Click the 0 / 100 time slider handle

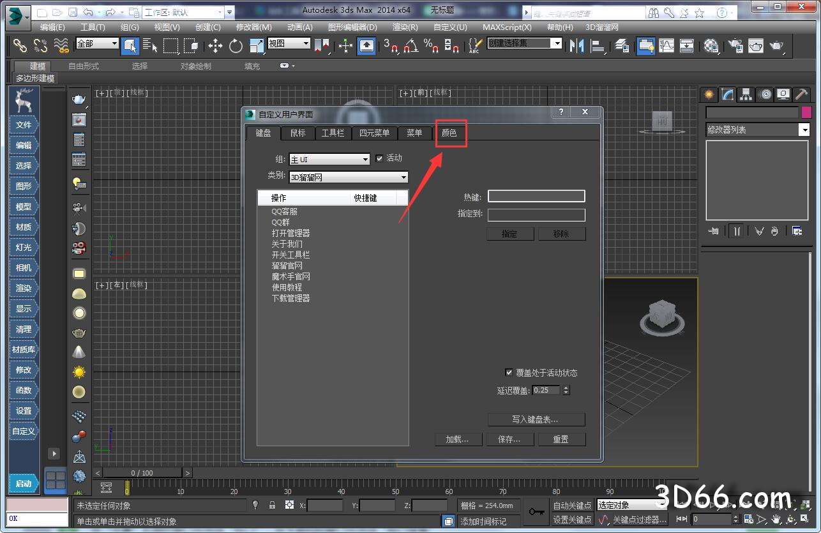pos(142,473)
